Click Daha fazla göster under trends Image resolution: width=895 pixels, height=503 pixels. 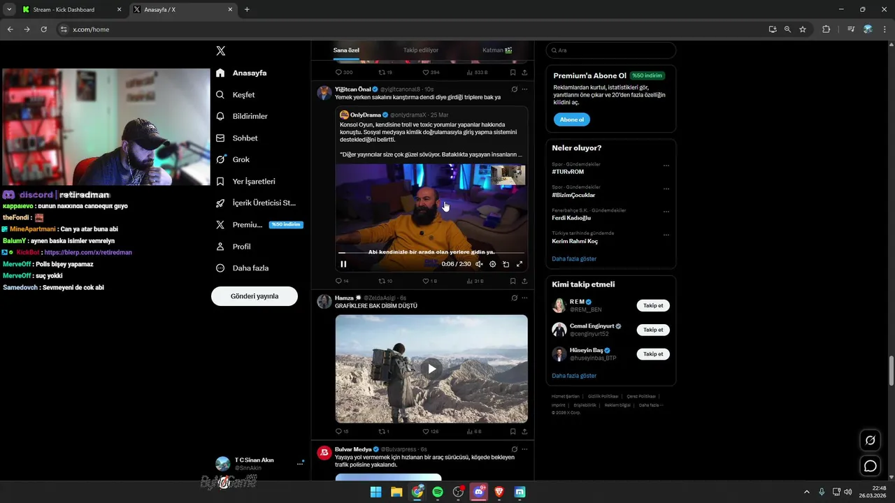click(574, 258)
